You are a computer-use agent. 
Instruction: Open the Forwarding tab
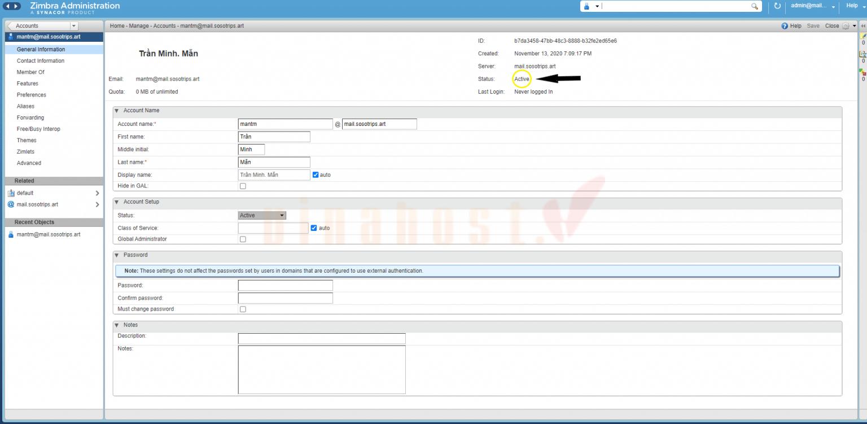click(x=30, y=117)
